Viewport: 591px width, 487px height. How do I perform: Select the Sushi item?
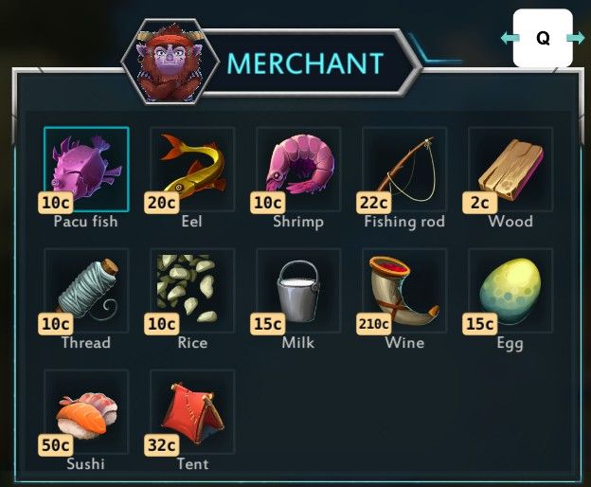pos(86,412)
